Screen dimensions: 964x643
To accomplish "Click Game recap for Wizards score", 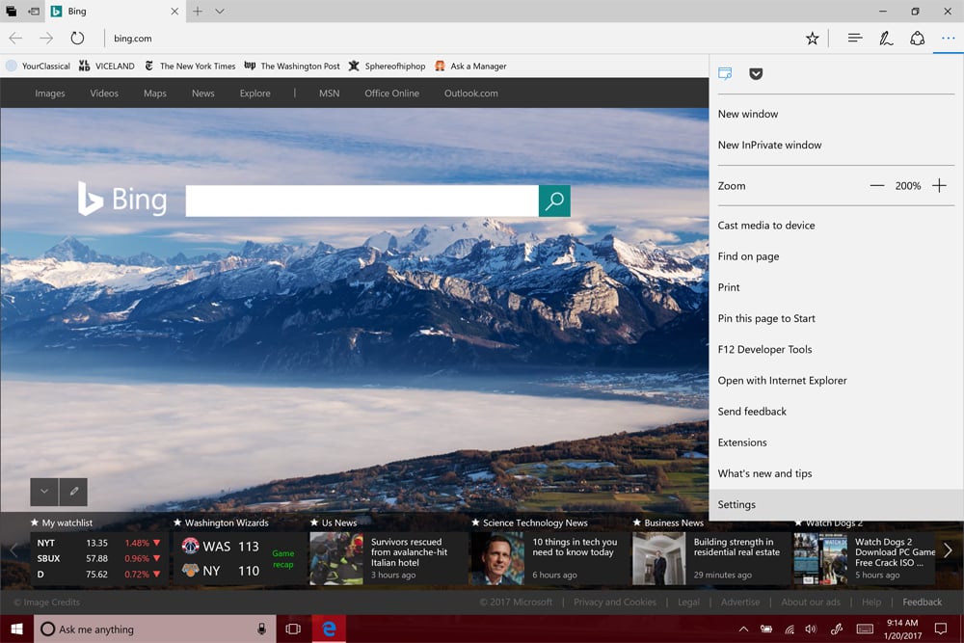I will coord(282,559).
